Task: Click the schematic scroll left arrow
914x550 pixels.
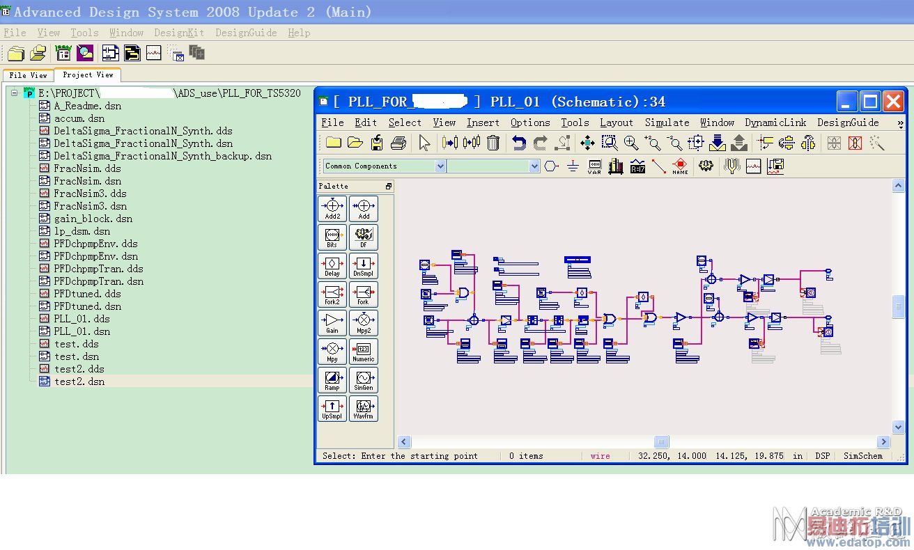Action: pyautogui.click(x=404, y=441)
